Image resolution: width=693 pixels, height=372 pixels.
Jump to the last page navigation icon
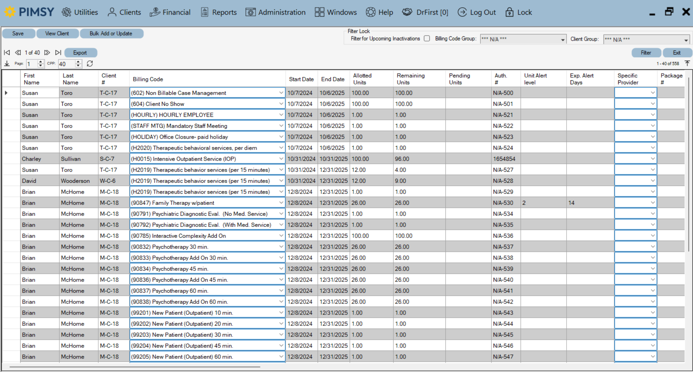(x=58, y=52)
